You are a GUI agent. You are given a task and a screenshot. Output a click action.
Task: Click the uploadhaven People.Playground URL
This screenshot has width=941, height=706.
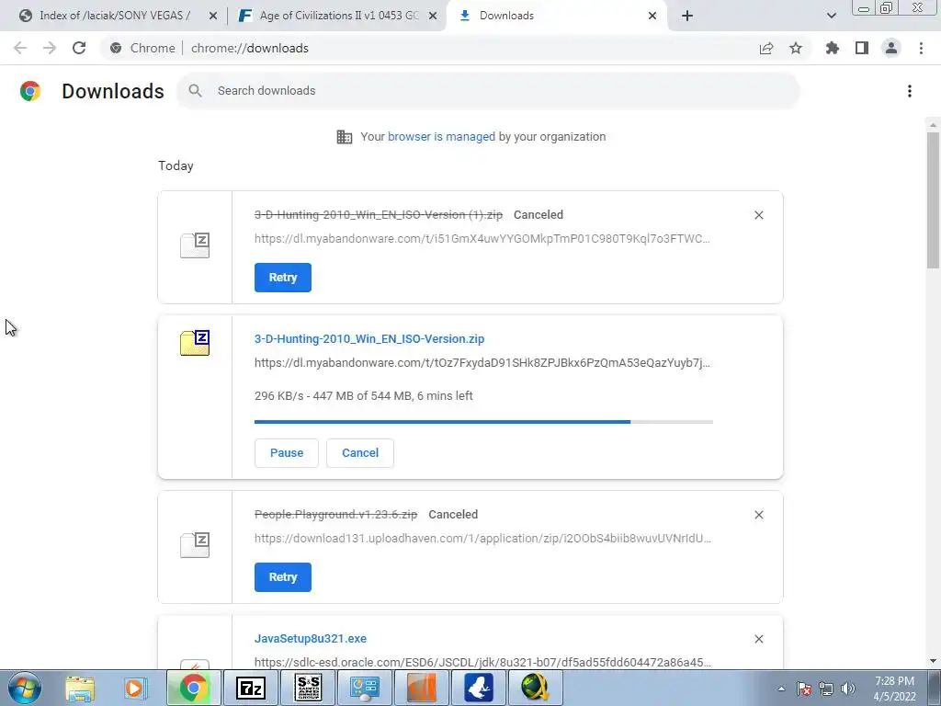tap(482, 538)
